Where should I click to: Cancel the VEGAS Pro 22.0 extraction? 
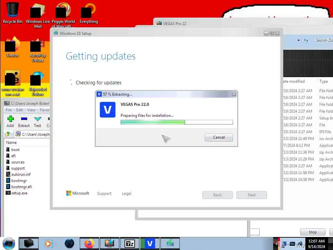click(219, 137)
